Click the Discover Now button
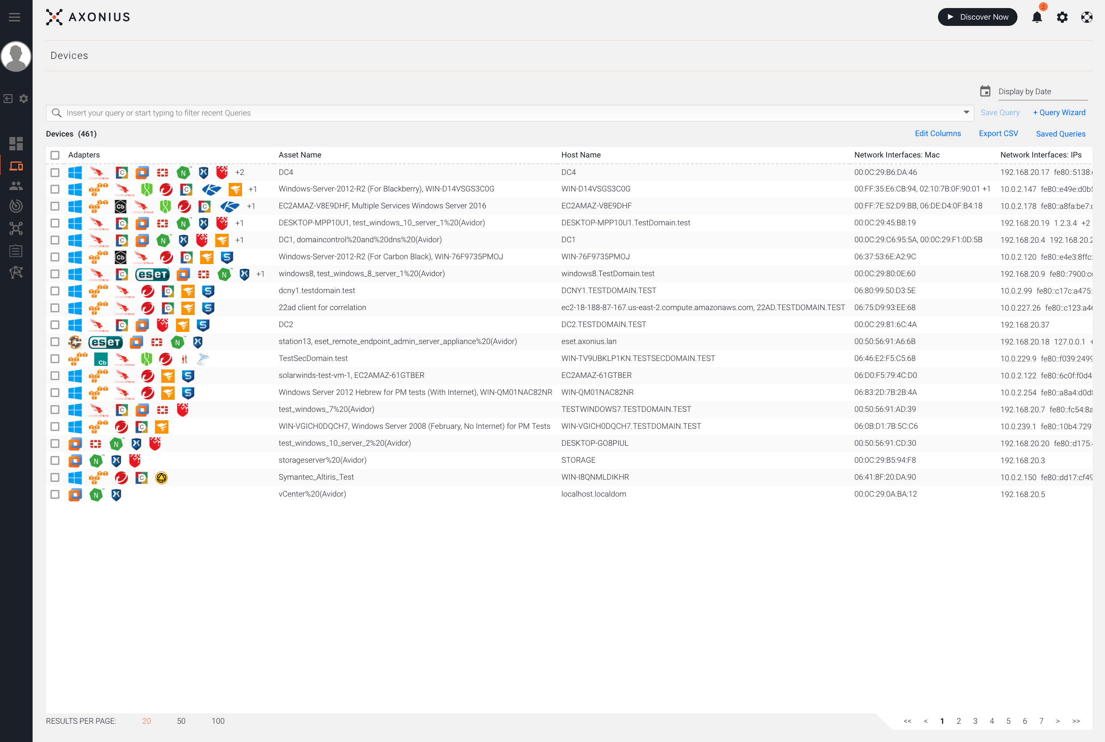 pos(977,17)
